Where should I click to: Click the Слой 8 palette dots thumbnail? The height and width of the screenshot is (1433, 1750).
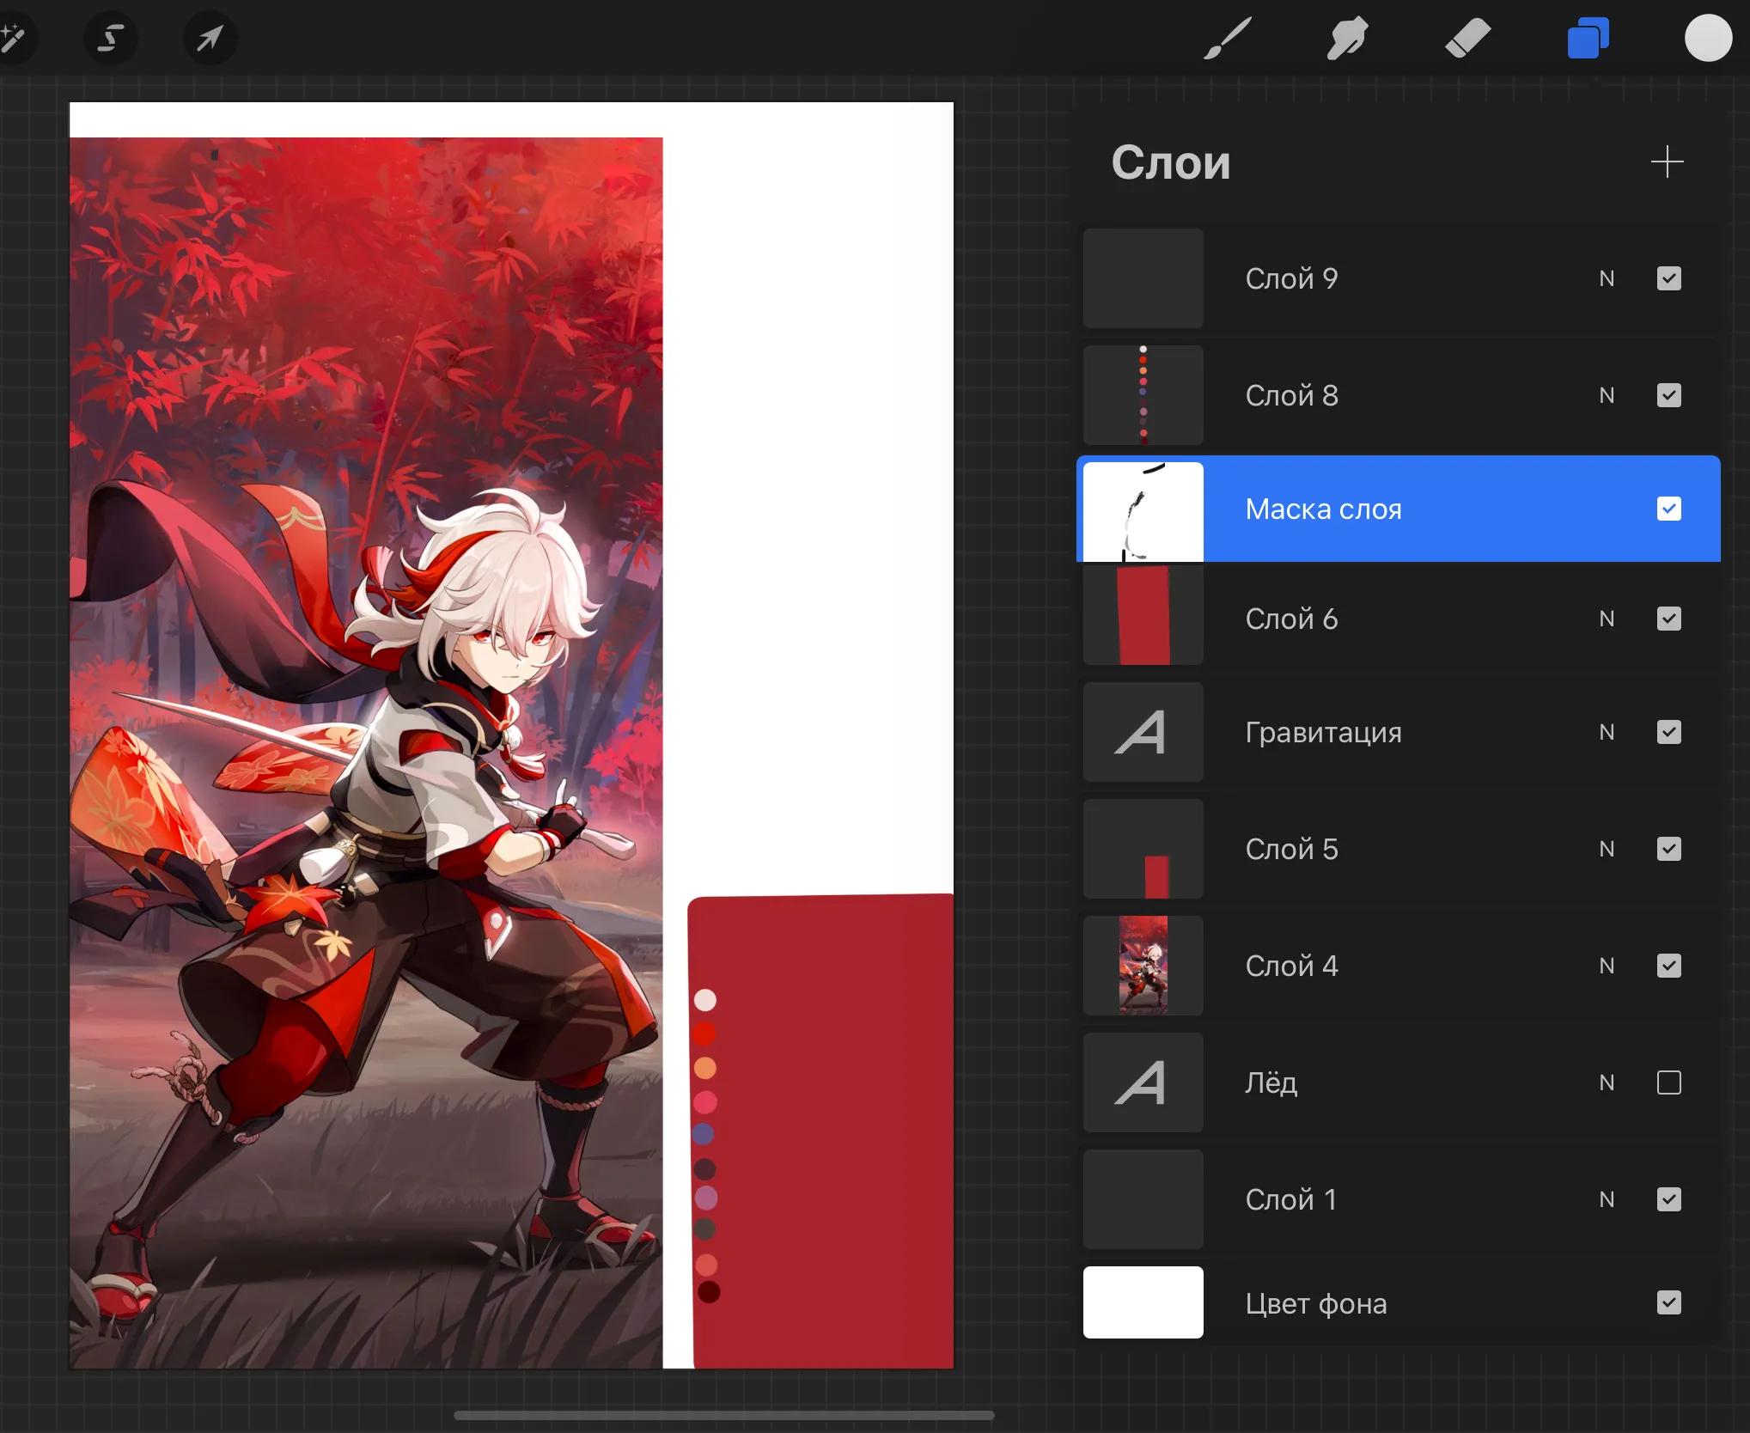(x=1143, y=395)
